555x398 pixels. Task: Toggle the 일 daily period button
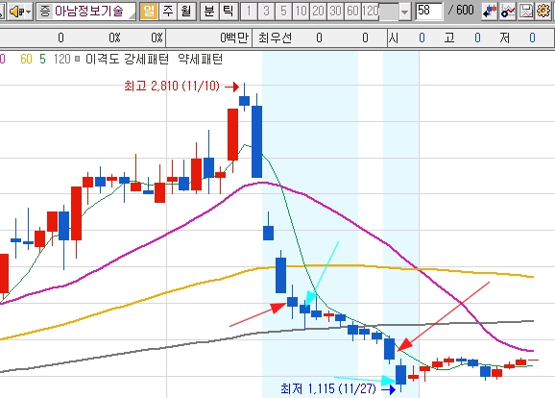click(149, 12)
